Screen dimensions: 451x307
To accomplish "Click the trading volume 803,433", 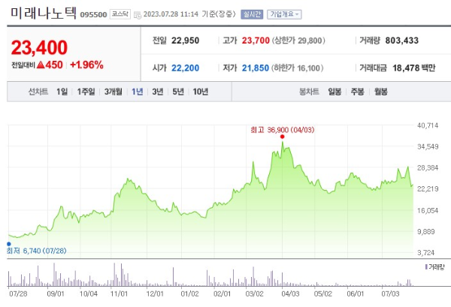I will pyautogui.click(x=402, y=41).
